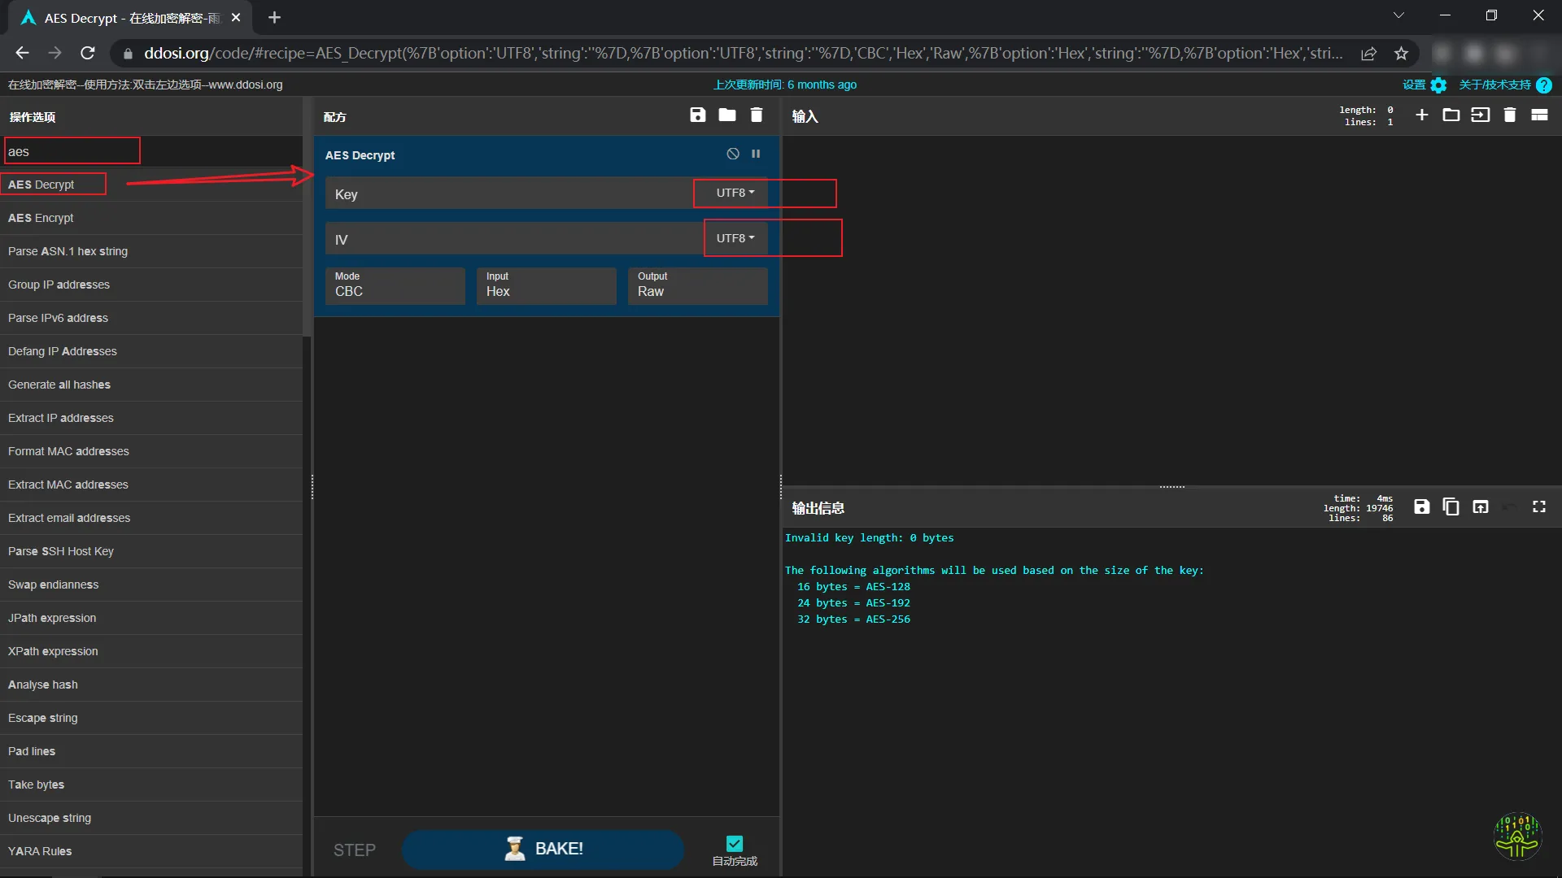Open the Mode CBC dropdown
This screenshot has width=1562, height=878.
click(395, 286)
